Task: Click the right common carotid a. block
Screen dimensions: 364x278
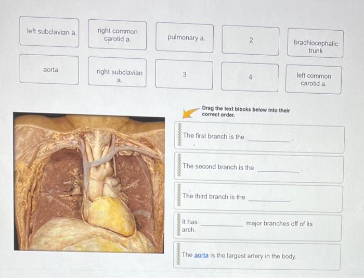Action: (117, 35)
